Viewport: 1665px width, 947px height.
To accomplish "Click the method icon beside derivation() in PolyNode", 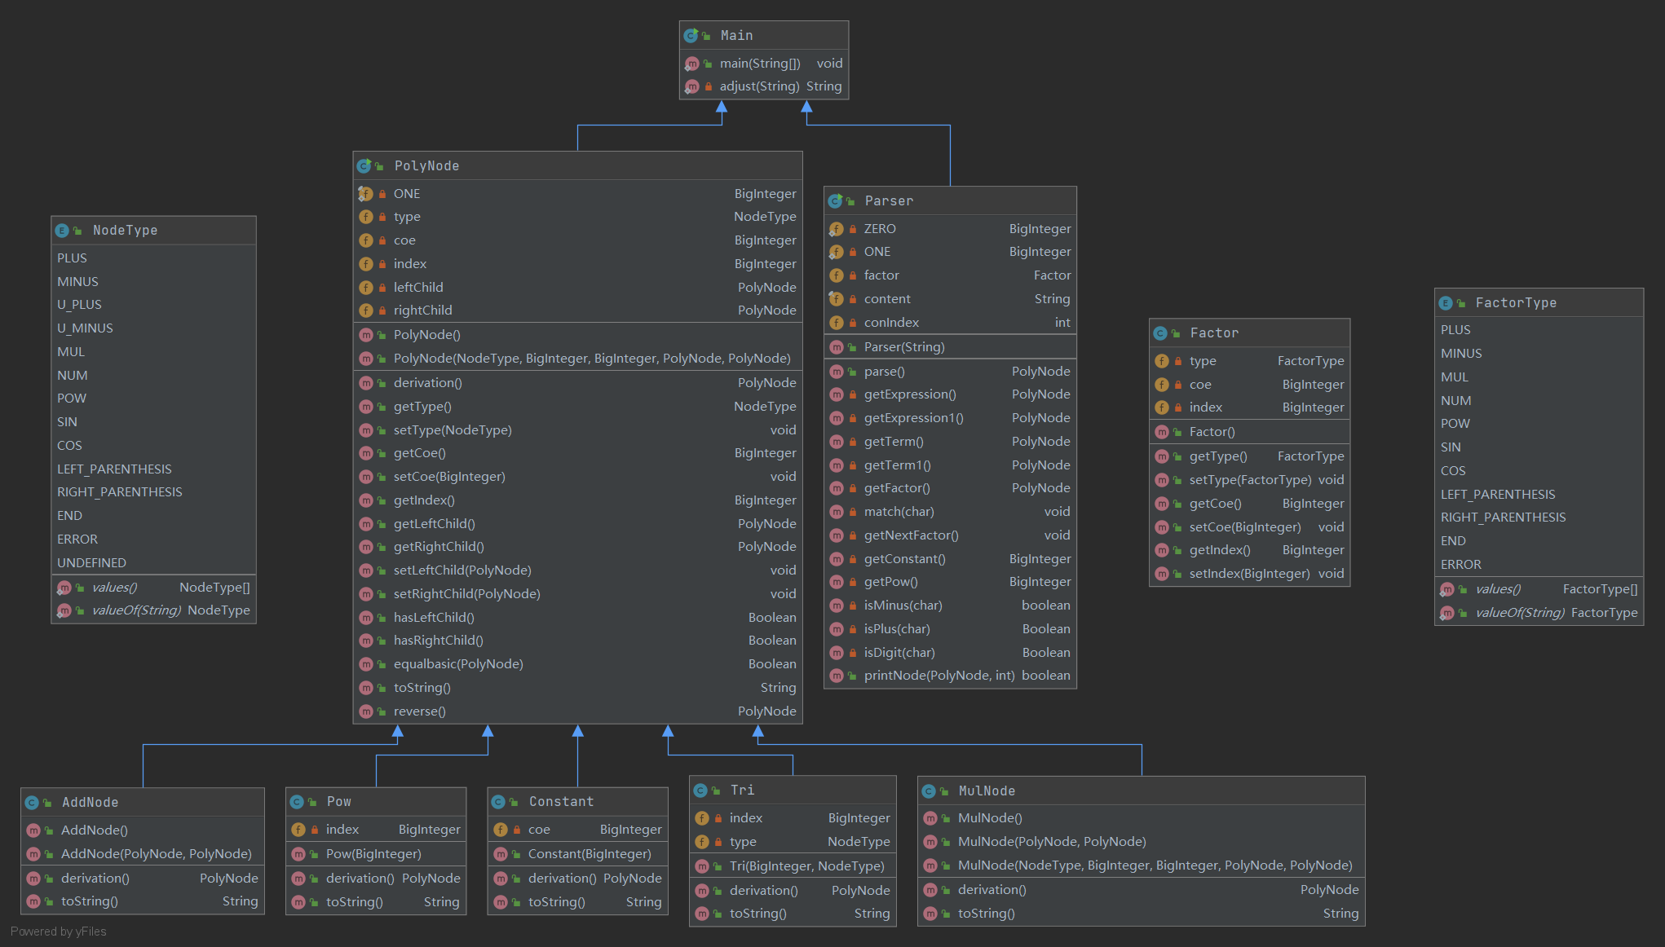I will [366, 383].
